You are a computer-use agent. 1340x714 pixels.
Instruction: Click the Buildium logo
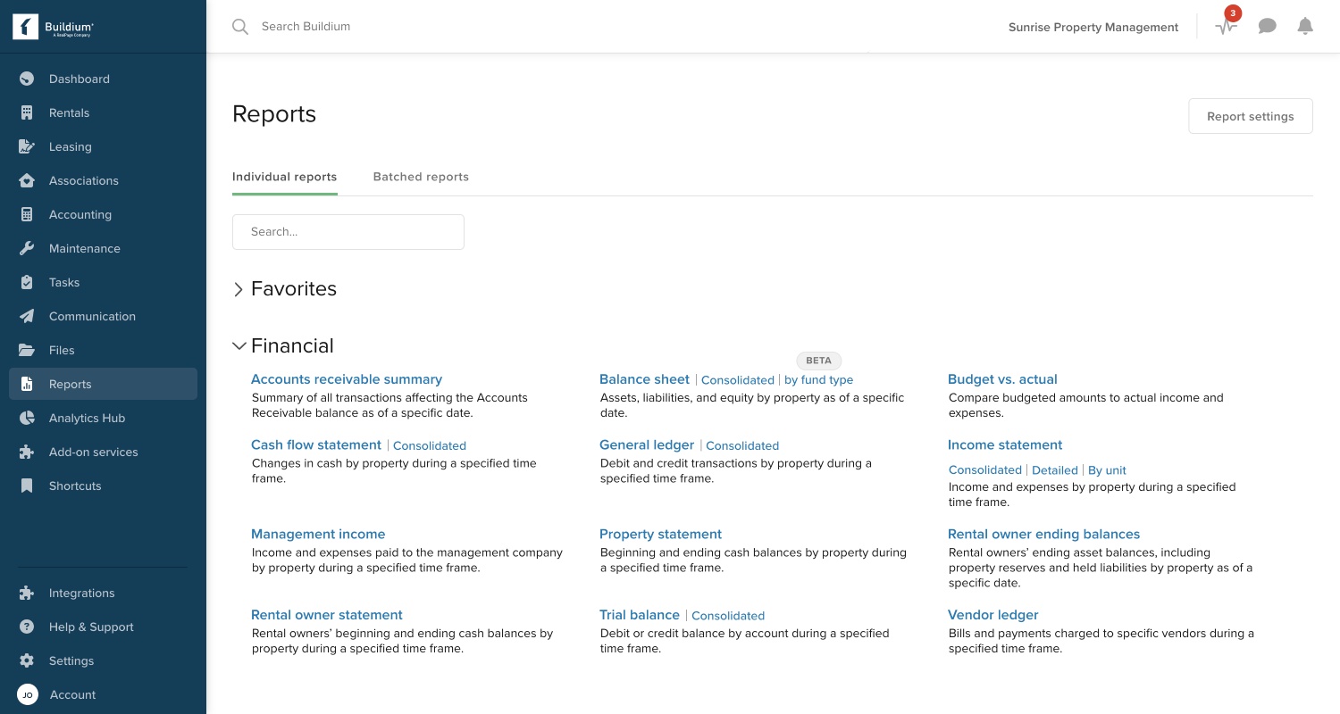coord(54,28)
